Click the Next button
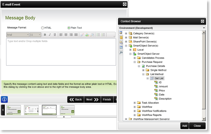The width and height of the screenshot is (211, 134). 92,99
